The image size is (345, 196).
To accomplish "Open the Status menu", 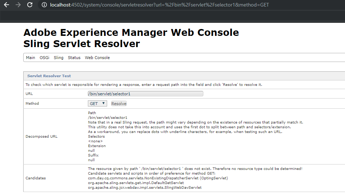I will [74, 58].
